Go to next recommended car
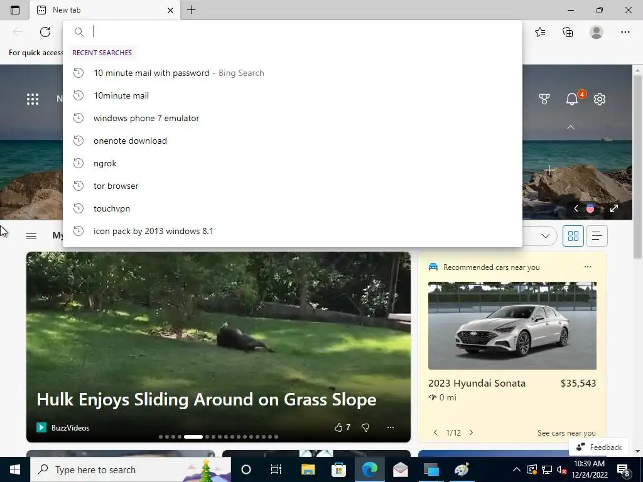This screenshot has height=482, width=643. click(471, 432)
